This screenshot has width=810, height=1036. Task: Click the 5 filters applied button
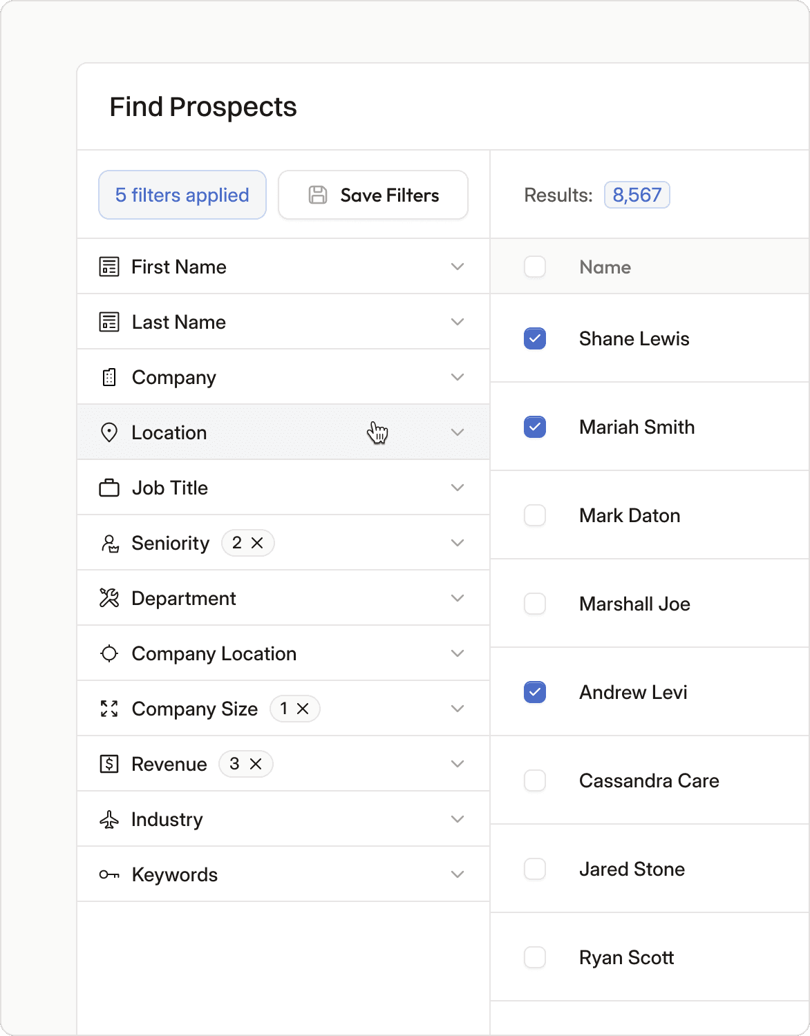tap(182, 195)
